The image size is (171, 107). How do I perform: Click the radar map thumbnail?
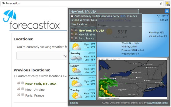[133, 79]
